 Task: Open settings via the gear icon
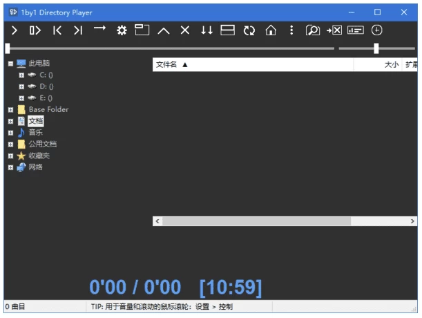click(x=122, y=30)
